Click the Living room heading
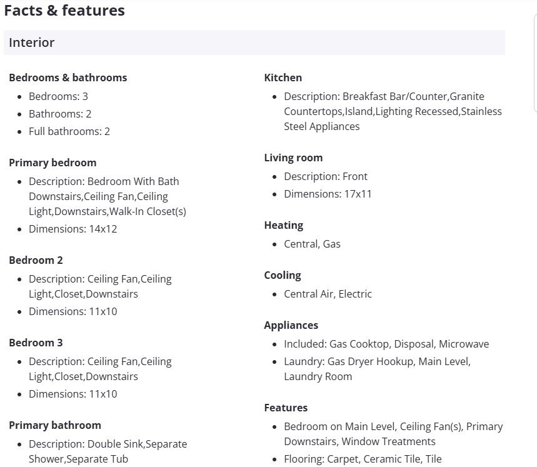537x467 pixels. pos(293,158)
